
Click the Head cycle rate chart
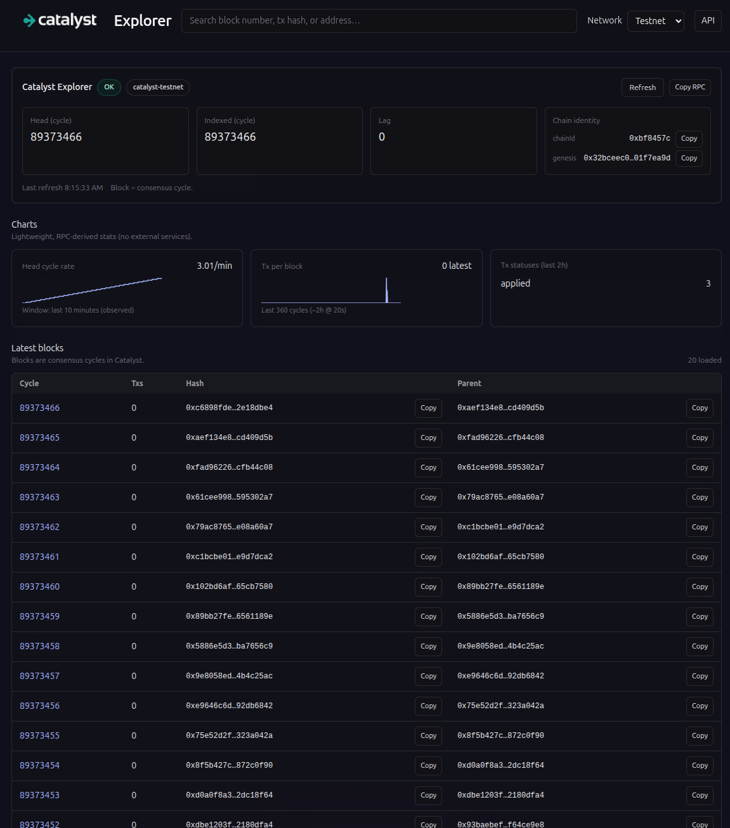(x=92, y=290)
